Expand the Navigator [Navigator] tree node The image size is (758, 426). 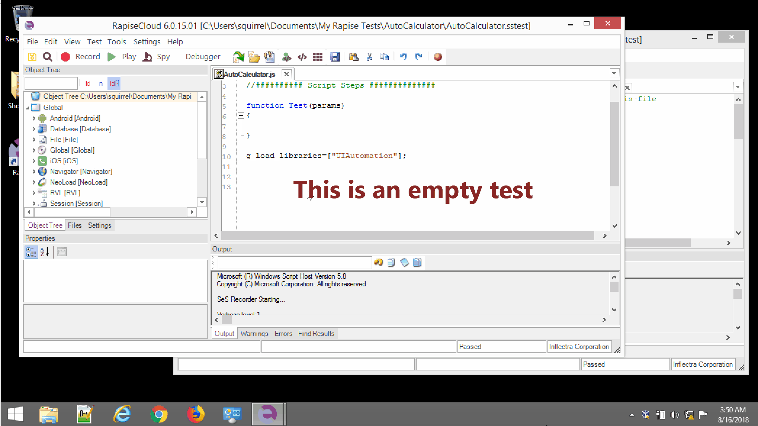[x=34, y=172]
